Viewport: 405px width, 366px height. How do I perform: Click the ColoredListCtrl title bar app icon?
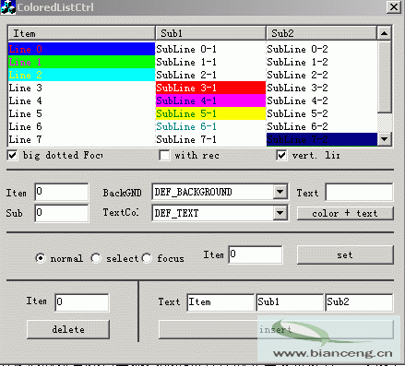tap(8, 6)
